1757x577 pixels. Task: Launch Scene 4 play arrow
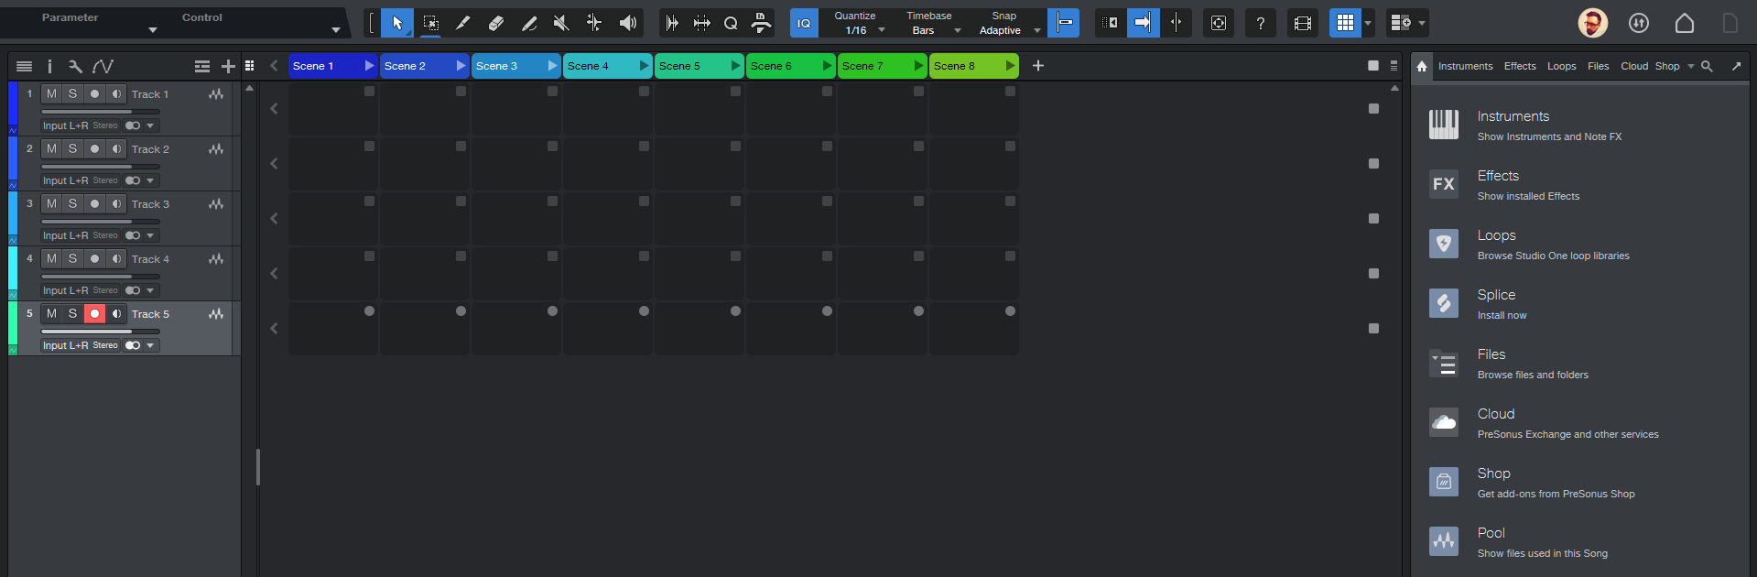(644, 66)
